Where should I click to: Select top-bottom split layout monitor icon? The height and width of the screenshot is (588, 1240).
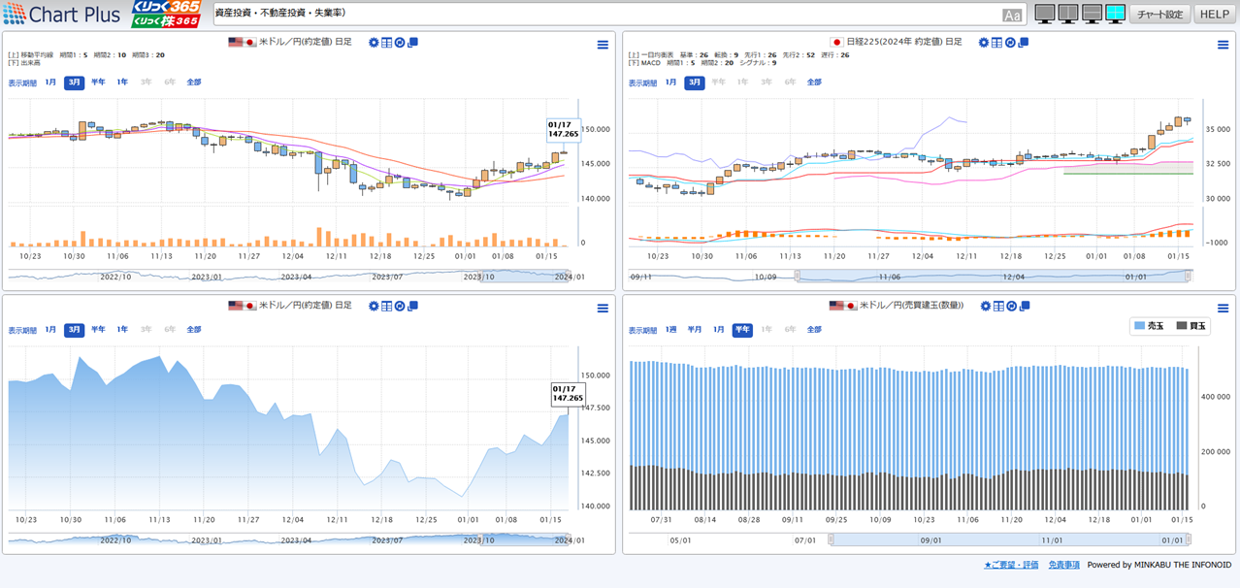[x=1092, y=14]
